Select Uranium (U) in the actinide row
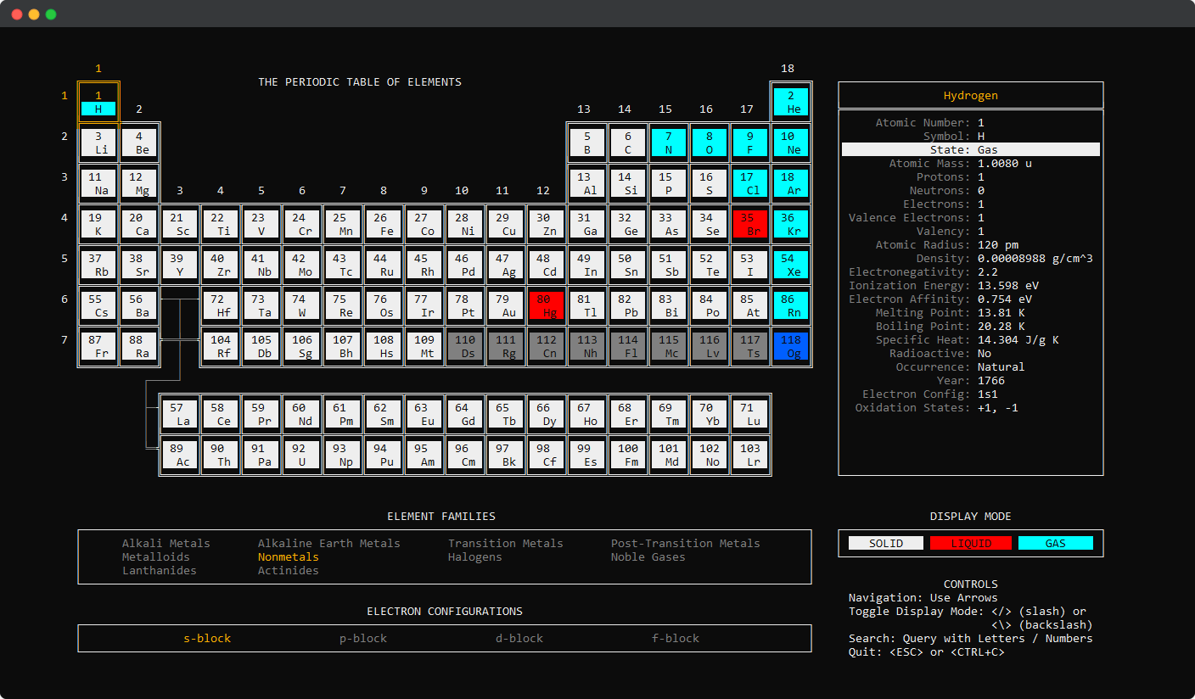Image resolution: width=1195 pixels, height=699 pixels. point(302,456)
